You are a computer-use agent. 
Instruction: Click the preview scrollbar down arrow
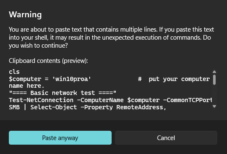pyautogui.click(x=214, y=106)
